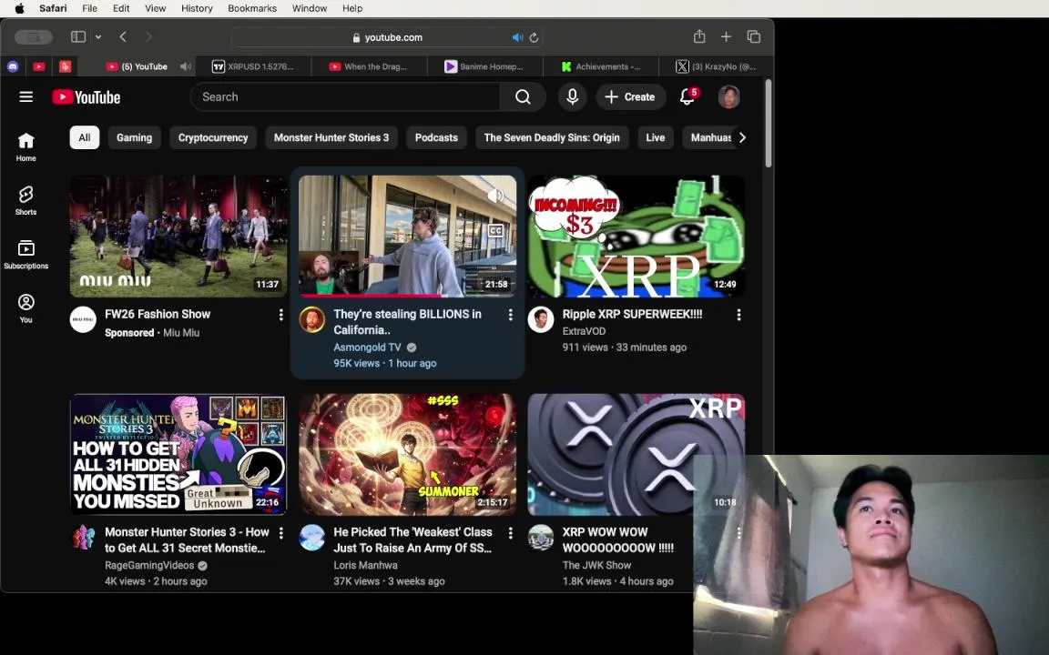Screen dimensions: 1049x655
Task: Open the You section in sidebar
Action: [x=26, y=308]
